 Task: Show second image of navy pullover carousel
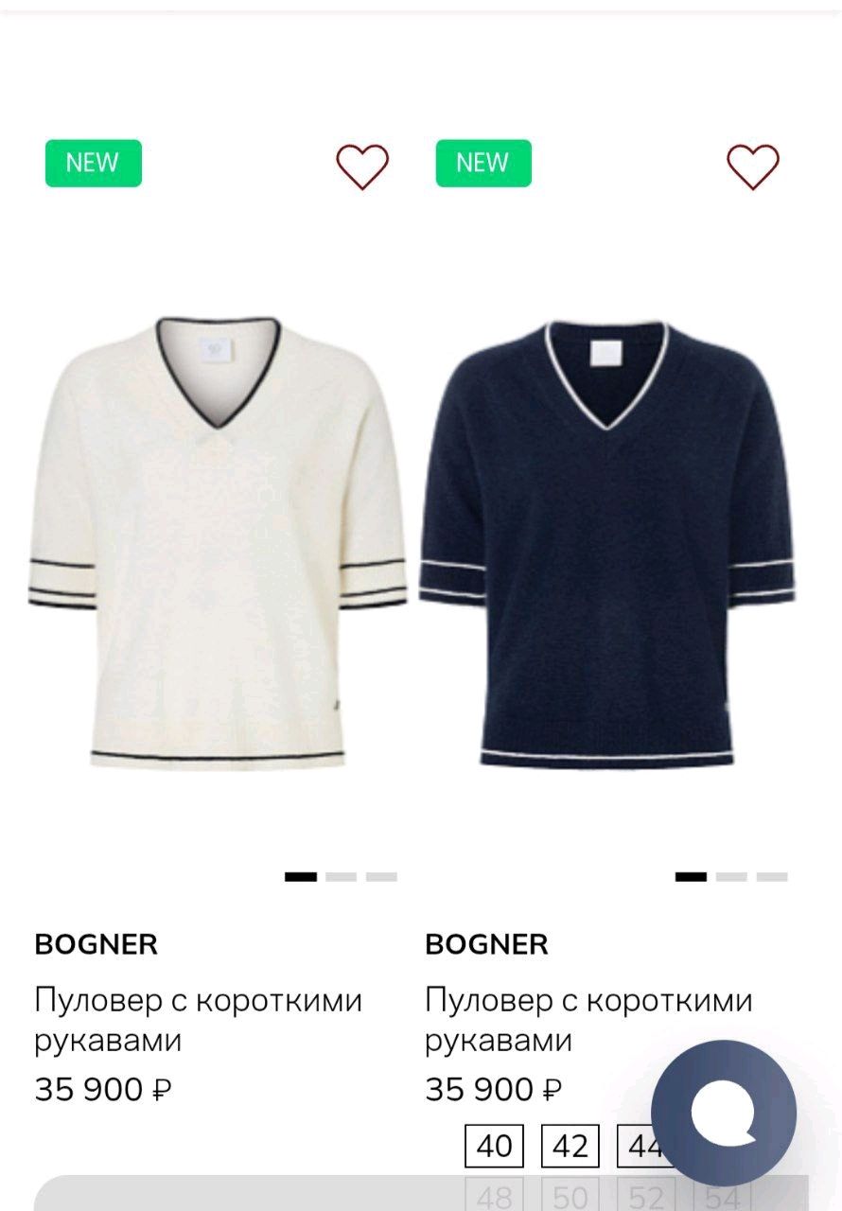coord(731,877)
